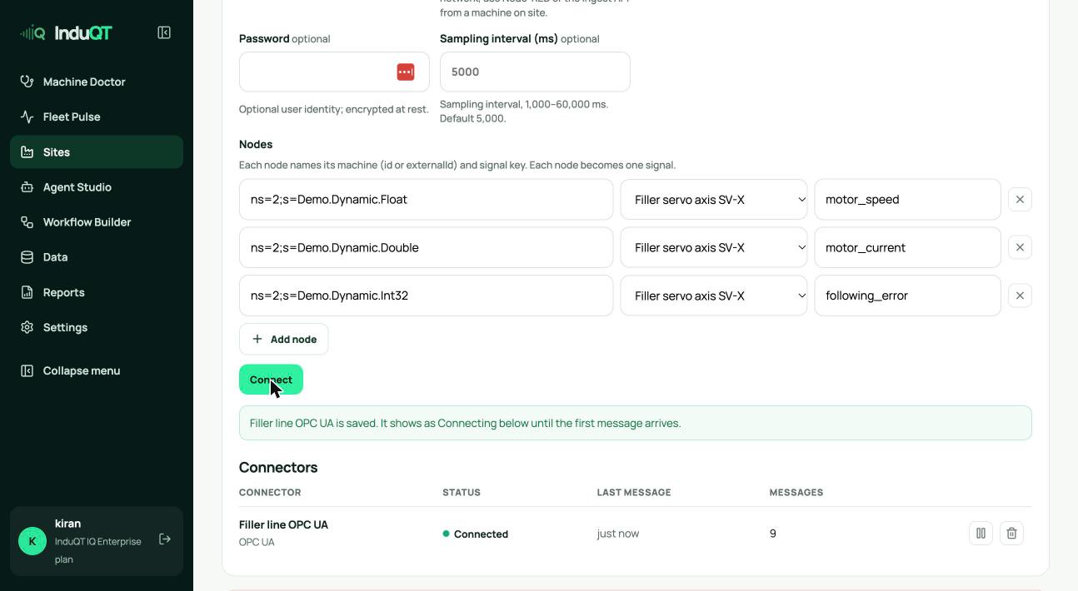Click the Connected status text

click(481, 534)
